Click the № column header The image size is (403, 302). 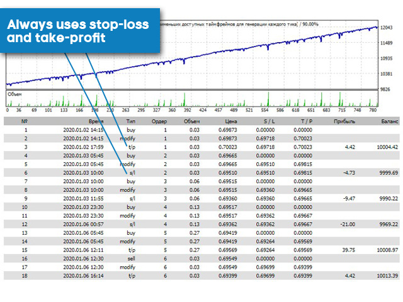click(25, 121)
